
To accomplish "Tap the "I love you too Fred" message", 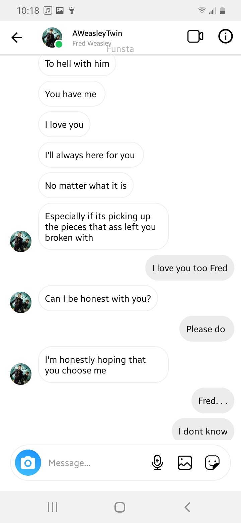I will pos(189,268).
